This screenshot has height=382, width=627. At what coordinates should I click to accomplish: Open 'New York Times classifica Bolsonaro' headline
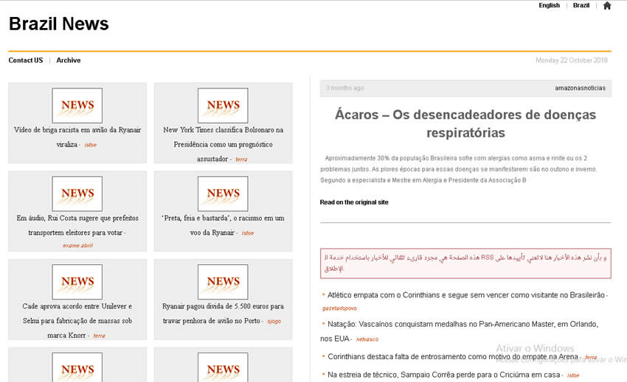pyautogui.click(x=223, y=144)
